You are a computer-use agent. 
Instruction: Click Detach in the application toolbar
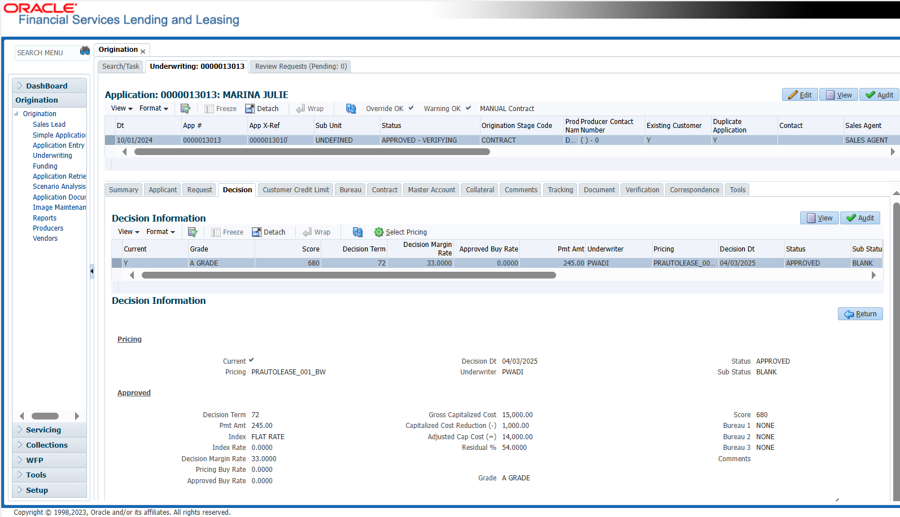tap(262, 109)
